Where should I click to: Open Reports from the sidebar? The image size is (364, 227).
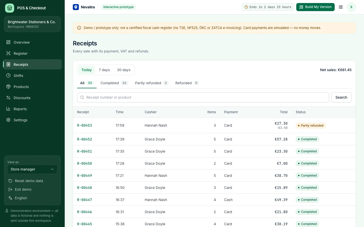(x=32, y=109)
